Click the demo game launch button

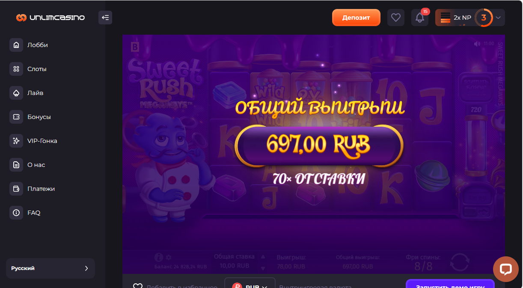coord(450,284)
